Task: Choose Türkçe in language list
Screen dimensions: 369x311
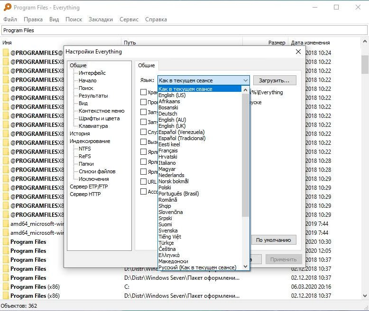Action: pyautogui.click(x=200, y=243)
